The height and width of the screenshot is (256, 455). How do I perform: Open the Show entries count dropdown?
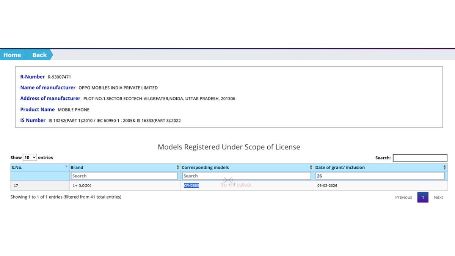click(30, 157)
